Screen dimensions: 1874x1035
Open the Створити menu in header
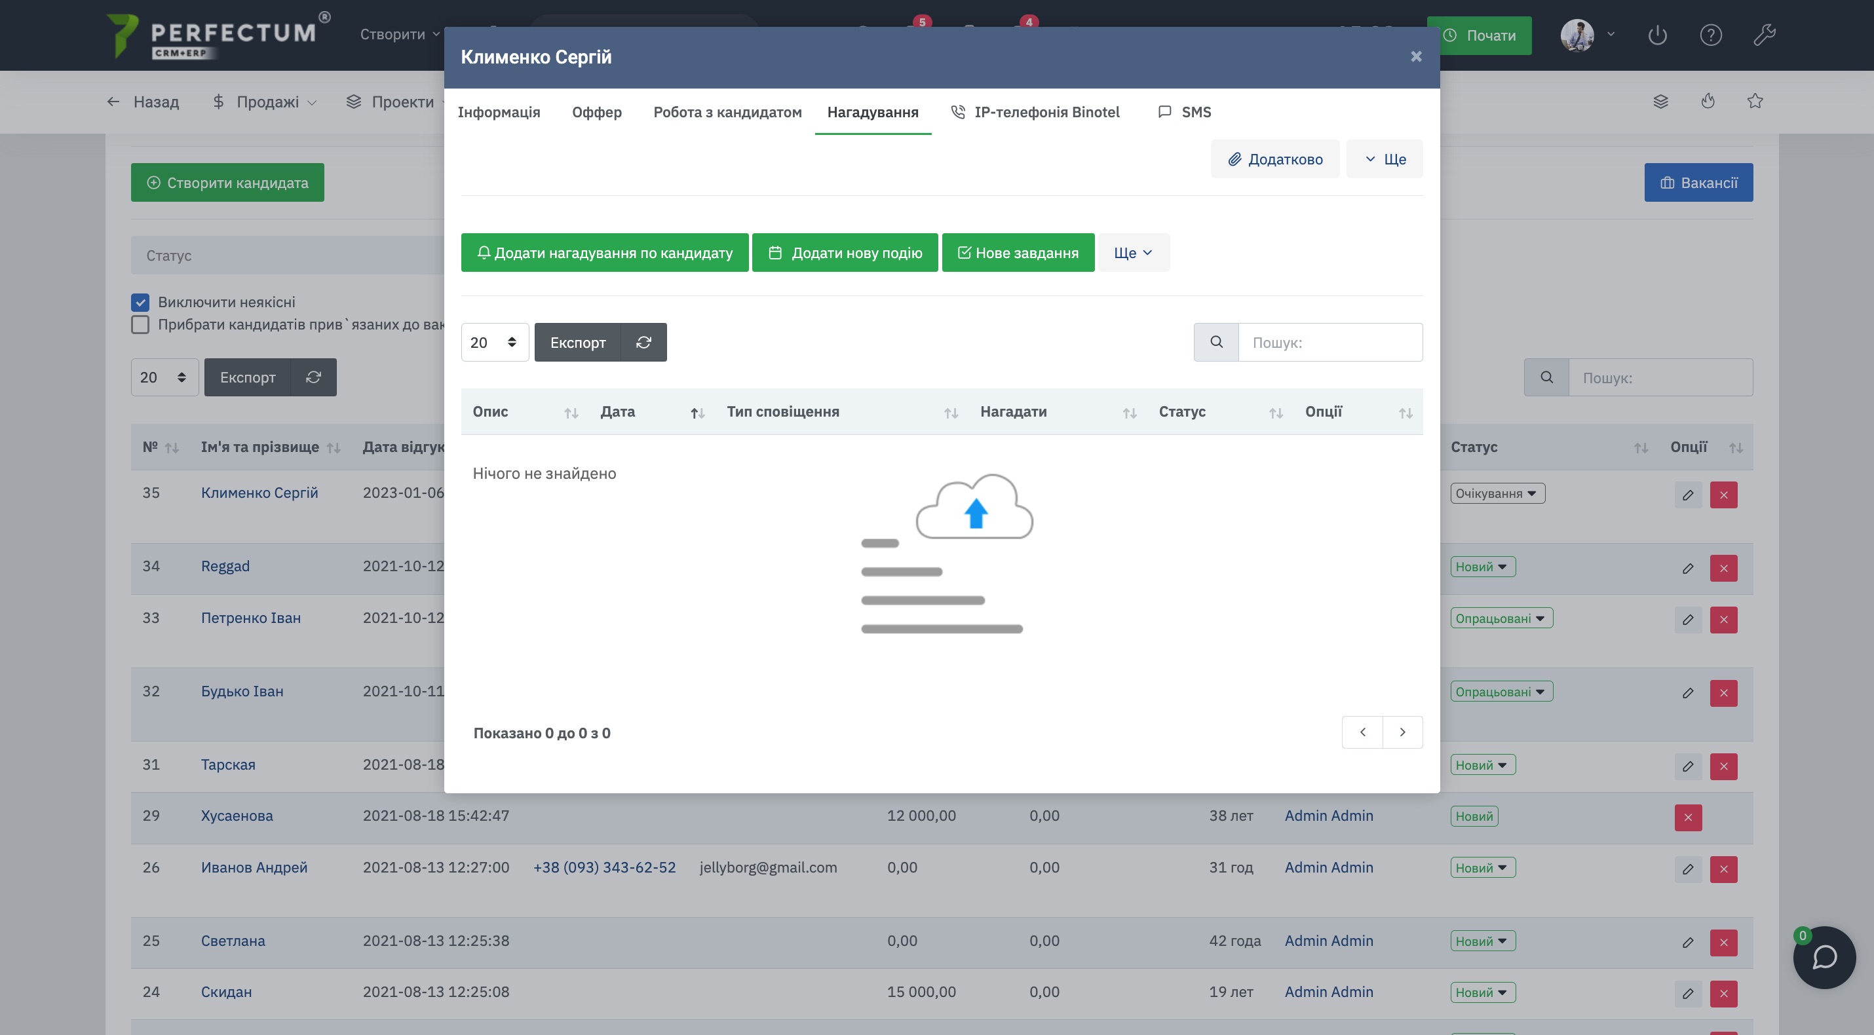[x=400, y=34]
